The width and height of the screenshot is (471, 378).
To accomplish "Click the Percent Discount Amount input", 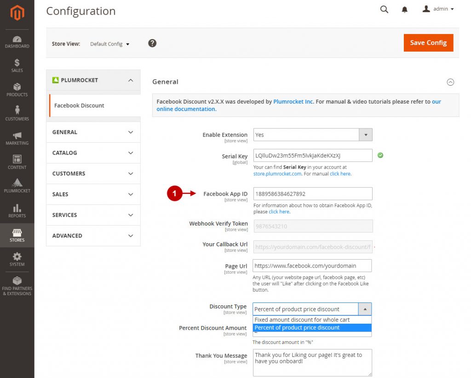I will [312, 334].
